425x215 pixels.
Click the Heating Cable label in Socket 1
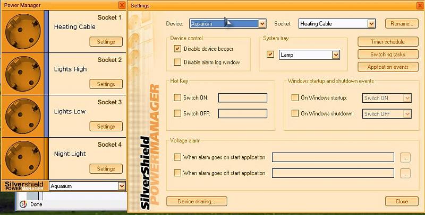(75, 26)
